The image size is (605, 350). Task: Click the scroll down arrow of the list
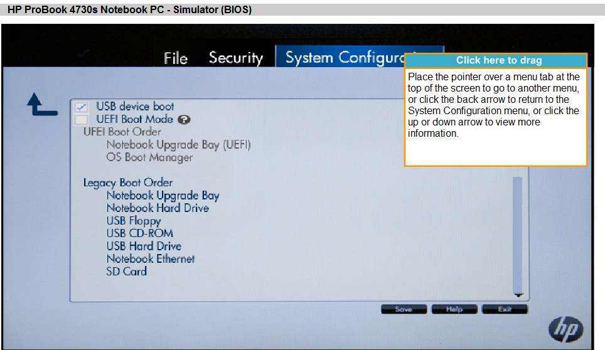tap(518, 295)
